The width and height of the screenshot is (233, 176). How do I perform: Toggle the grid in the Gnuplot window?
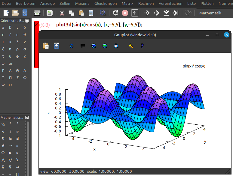click(82, 46)
